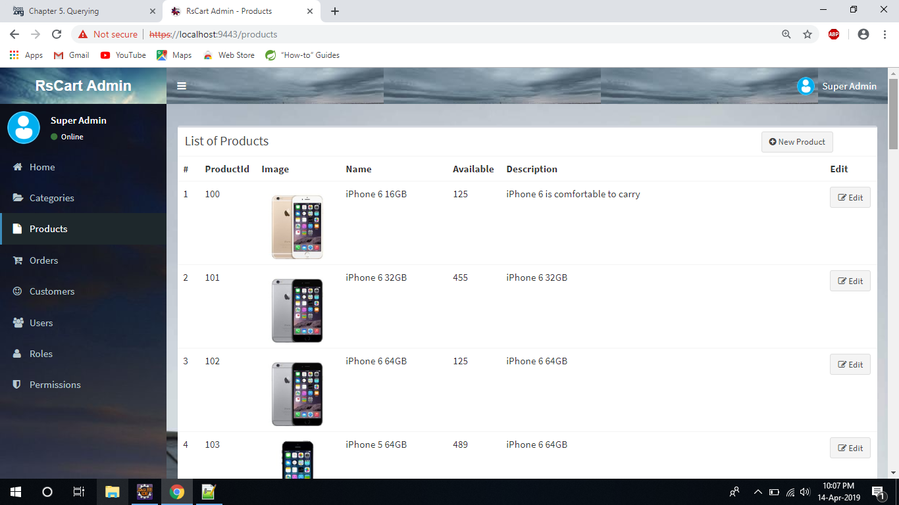This screenshot has width=899, height=505.
Task: Open the YouTube bookmark
Action: [x=123, y=55]
